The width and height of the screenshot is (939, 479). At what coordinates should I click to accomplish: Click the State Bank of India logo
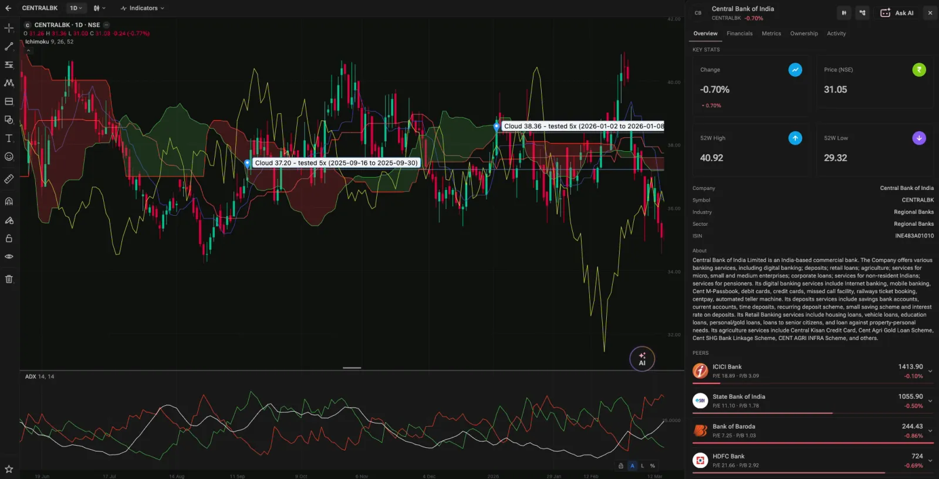coord(700,400)
